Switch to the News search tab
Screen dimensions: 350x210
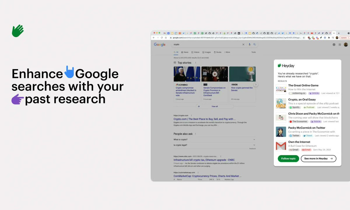[185, 52]
